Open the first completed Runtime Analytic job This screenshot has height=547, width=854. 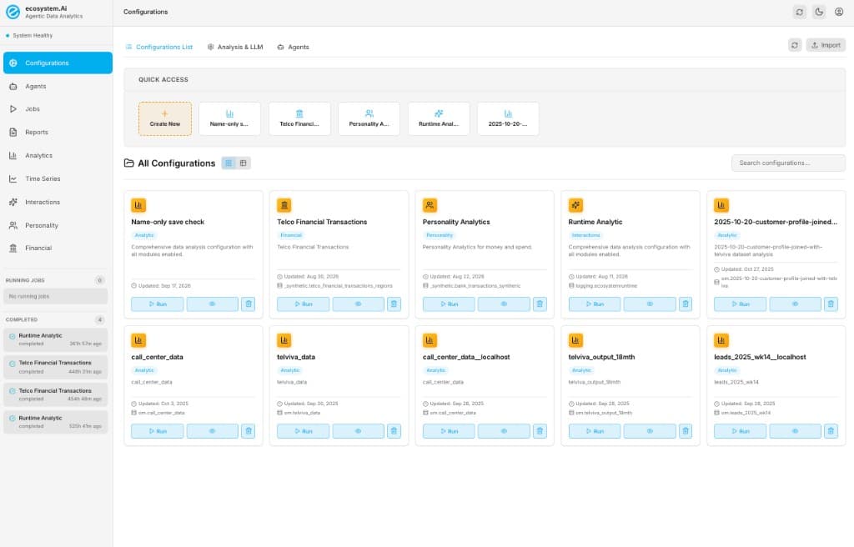click(x=56, y=339)
